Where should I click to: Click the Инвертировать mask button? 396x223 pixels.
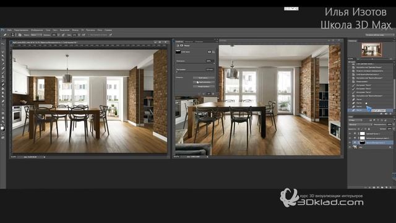(x=204, y=87)
